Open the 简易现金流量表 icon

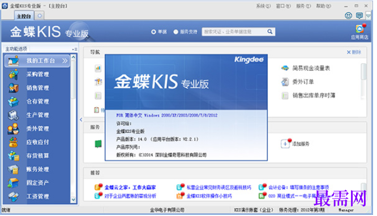285,68
